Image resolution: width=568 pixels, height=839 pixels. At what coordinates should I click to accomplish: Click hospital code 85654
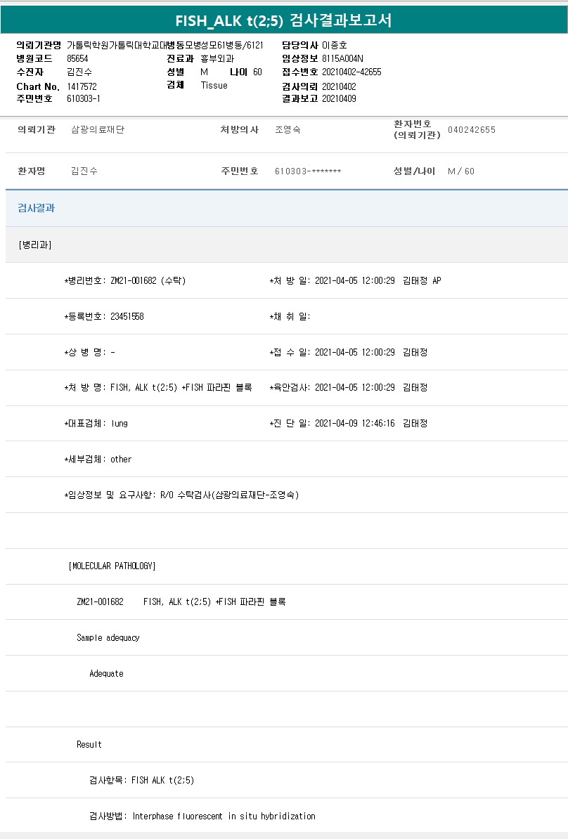point(77,58)
